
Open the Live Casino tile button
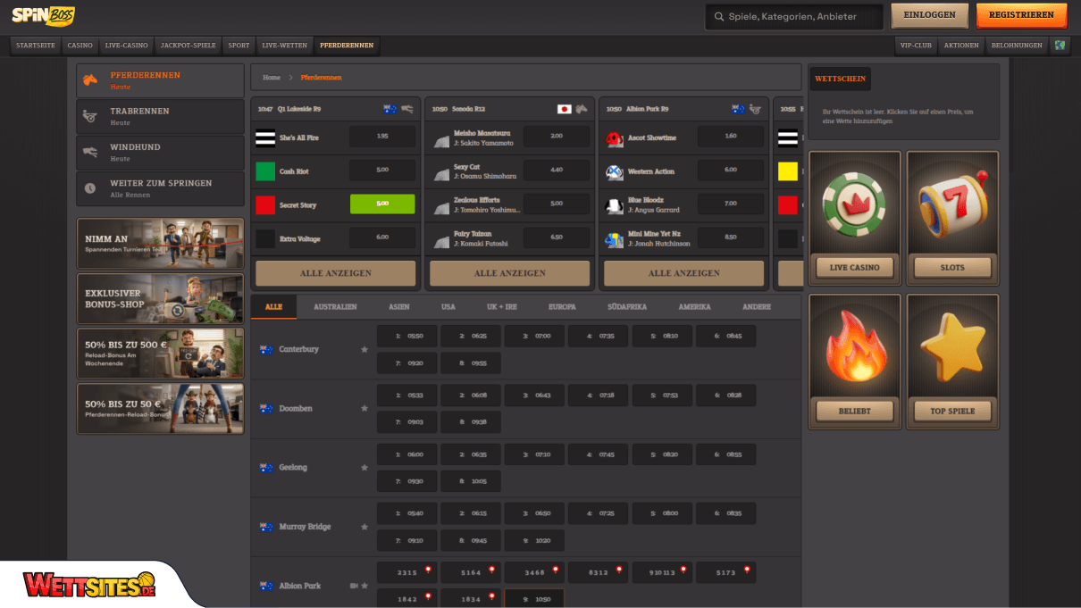tap(854, 267)
